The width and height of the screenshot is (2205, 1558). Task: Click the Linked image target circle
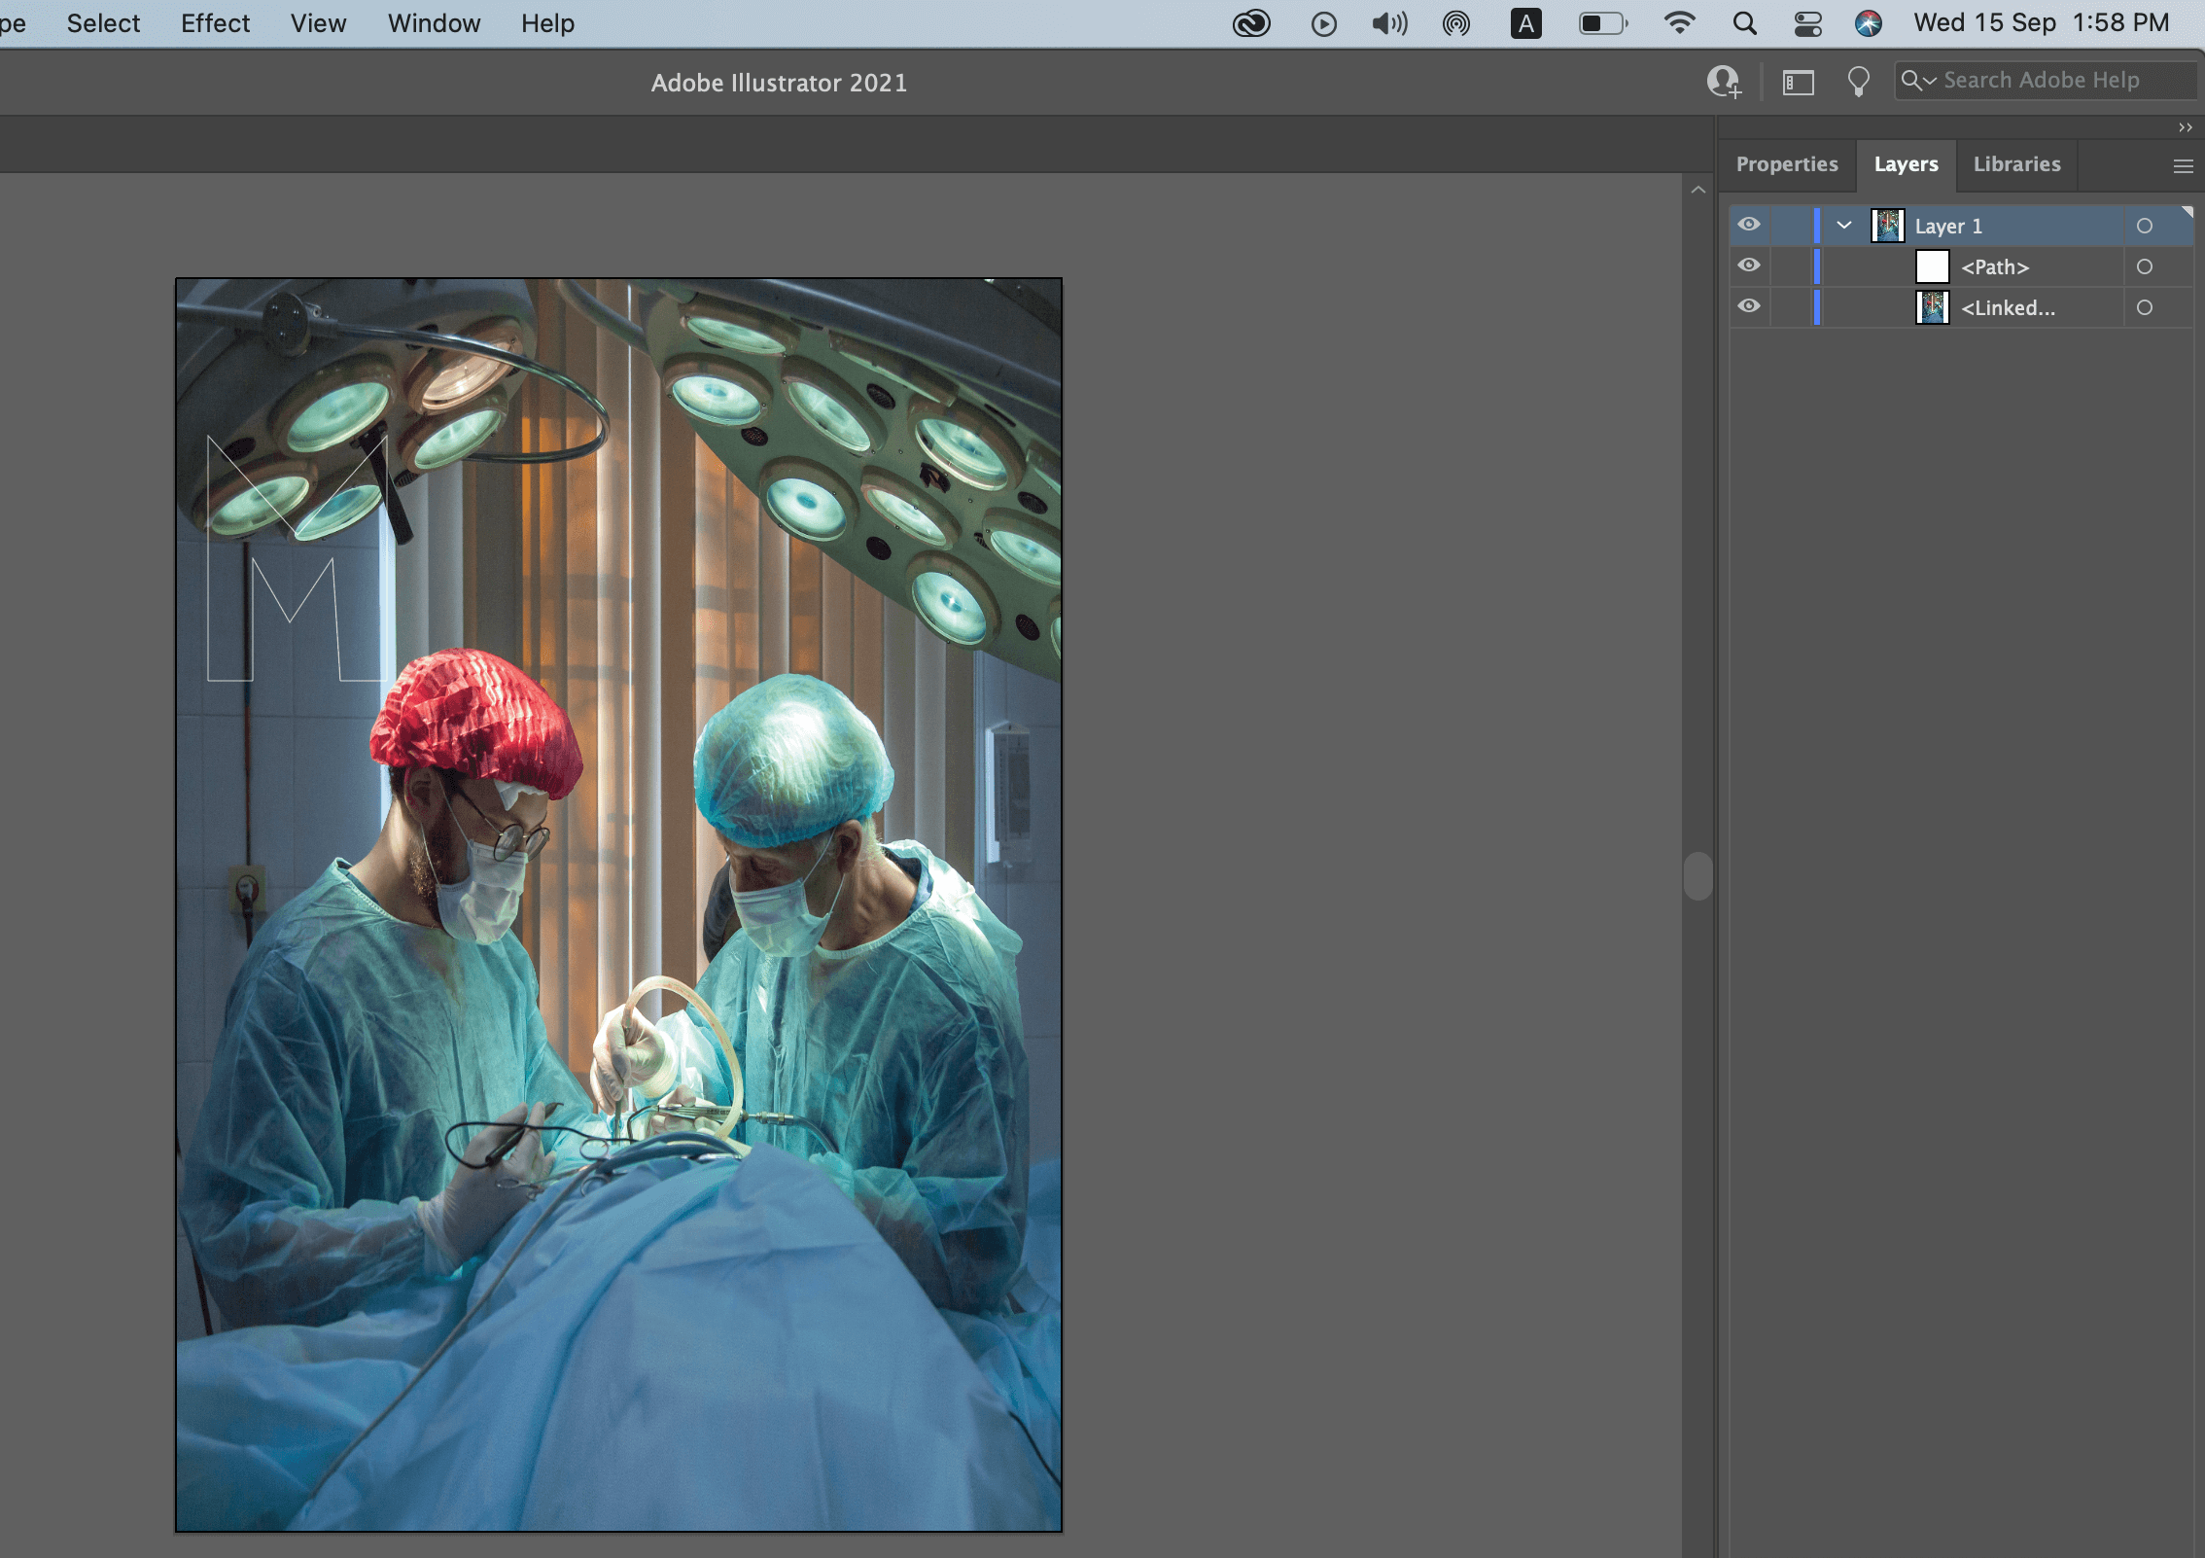[x=2144, y=308]
